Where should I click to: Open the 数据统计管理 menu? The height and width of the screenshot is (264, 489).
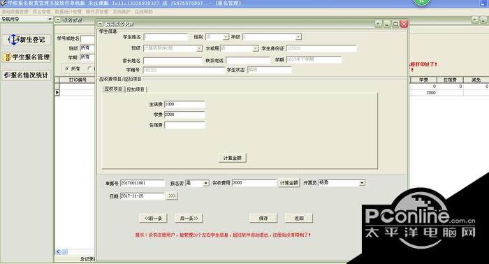[x=68, y=12]
